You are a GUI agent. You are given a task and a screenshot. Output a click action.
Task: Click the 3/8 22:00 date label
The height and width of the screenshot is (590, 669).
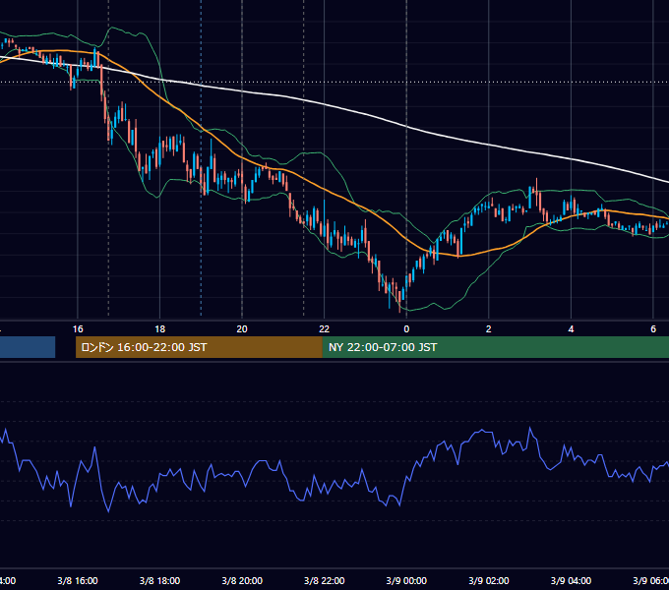click(325, 581)
